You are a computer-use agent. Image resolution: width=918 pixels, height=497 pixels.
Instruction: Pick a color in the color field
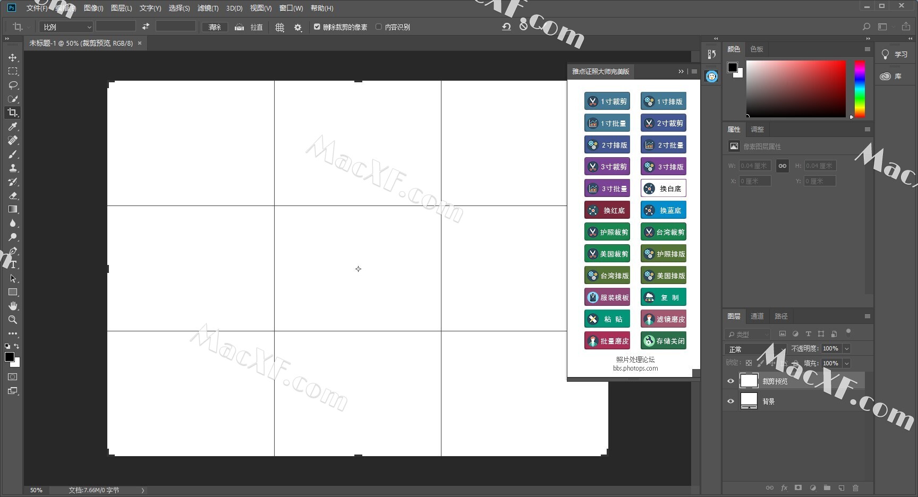tap(796, 89)
